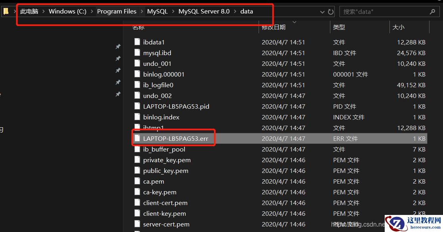Navigate to MySQL breadcrumb
This screenshot has height=232, width=443.
(157, 12)
